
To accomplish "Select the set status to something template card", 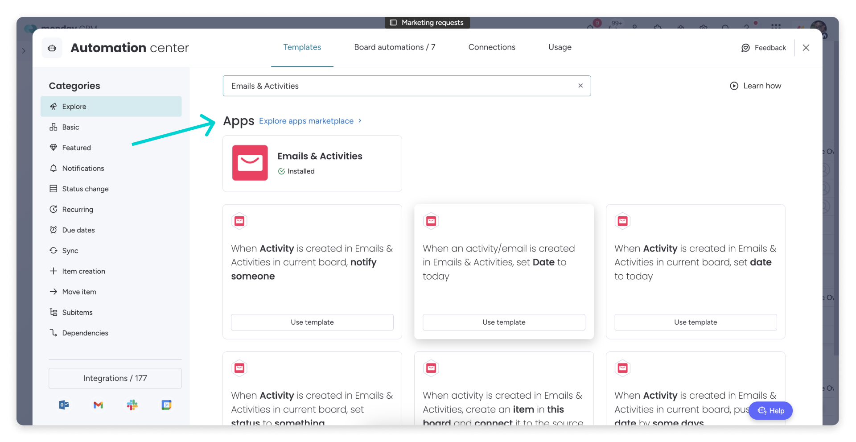I will (x=312, y=388).
